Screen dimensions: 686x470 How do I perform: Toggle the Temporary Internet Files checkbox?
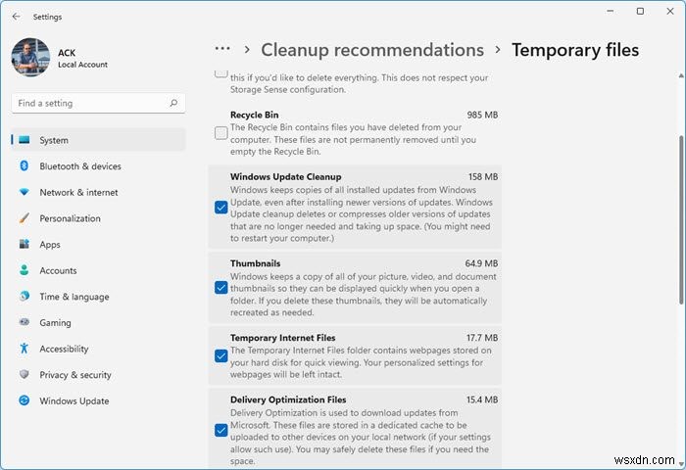click(221, 355)
